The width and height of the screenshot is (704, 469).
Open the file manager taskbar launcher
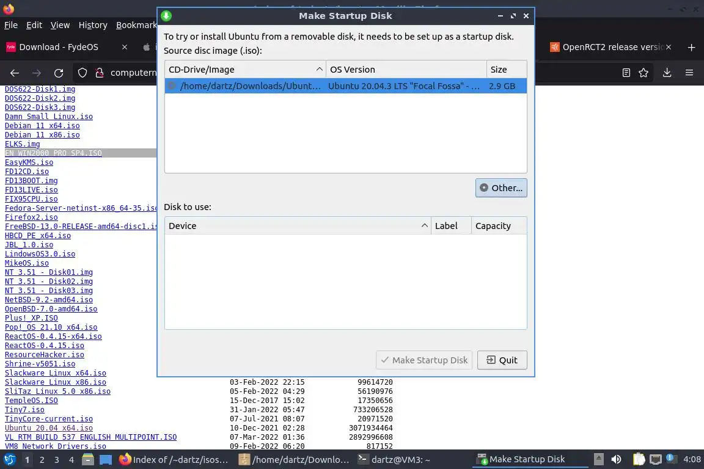click(x=88, y=460)
